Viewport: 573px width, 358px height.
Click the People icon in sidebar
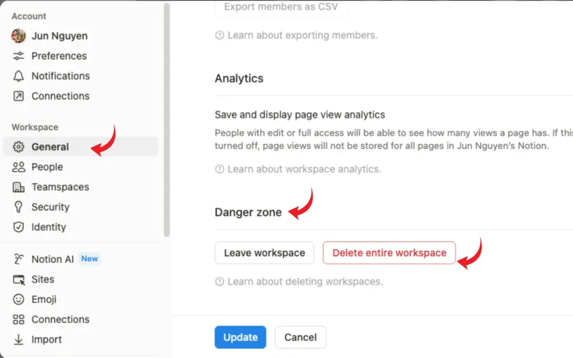point(18,167)
